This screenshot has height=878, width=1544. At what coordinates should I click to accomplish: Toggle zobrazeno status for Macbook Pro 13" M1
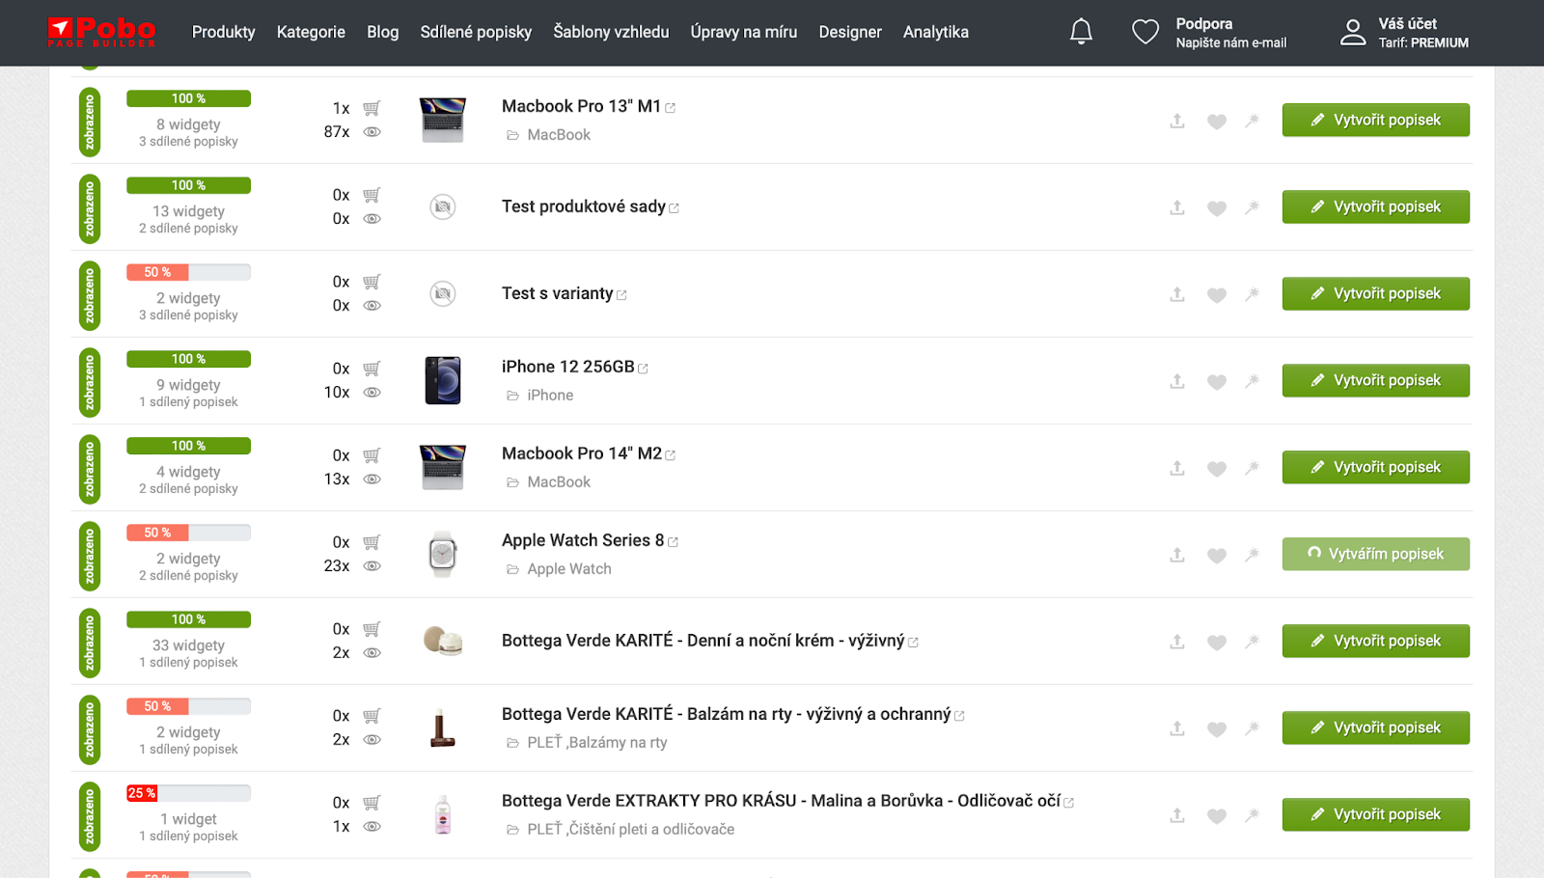click(x=90, y=123)
